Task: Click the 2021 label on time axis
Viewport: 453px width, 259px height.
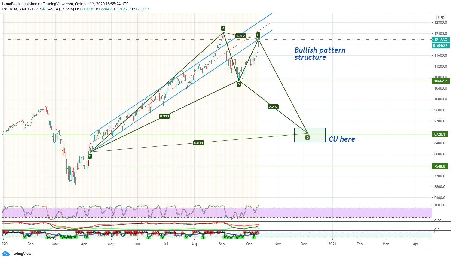Action: pyautogui.click(x=332, y=244)
